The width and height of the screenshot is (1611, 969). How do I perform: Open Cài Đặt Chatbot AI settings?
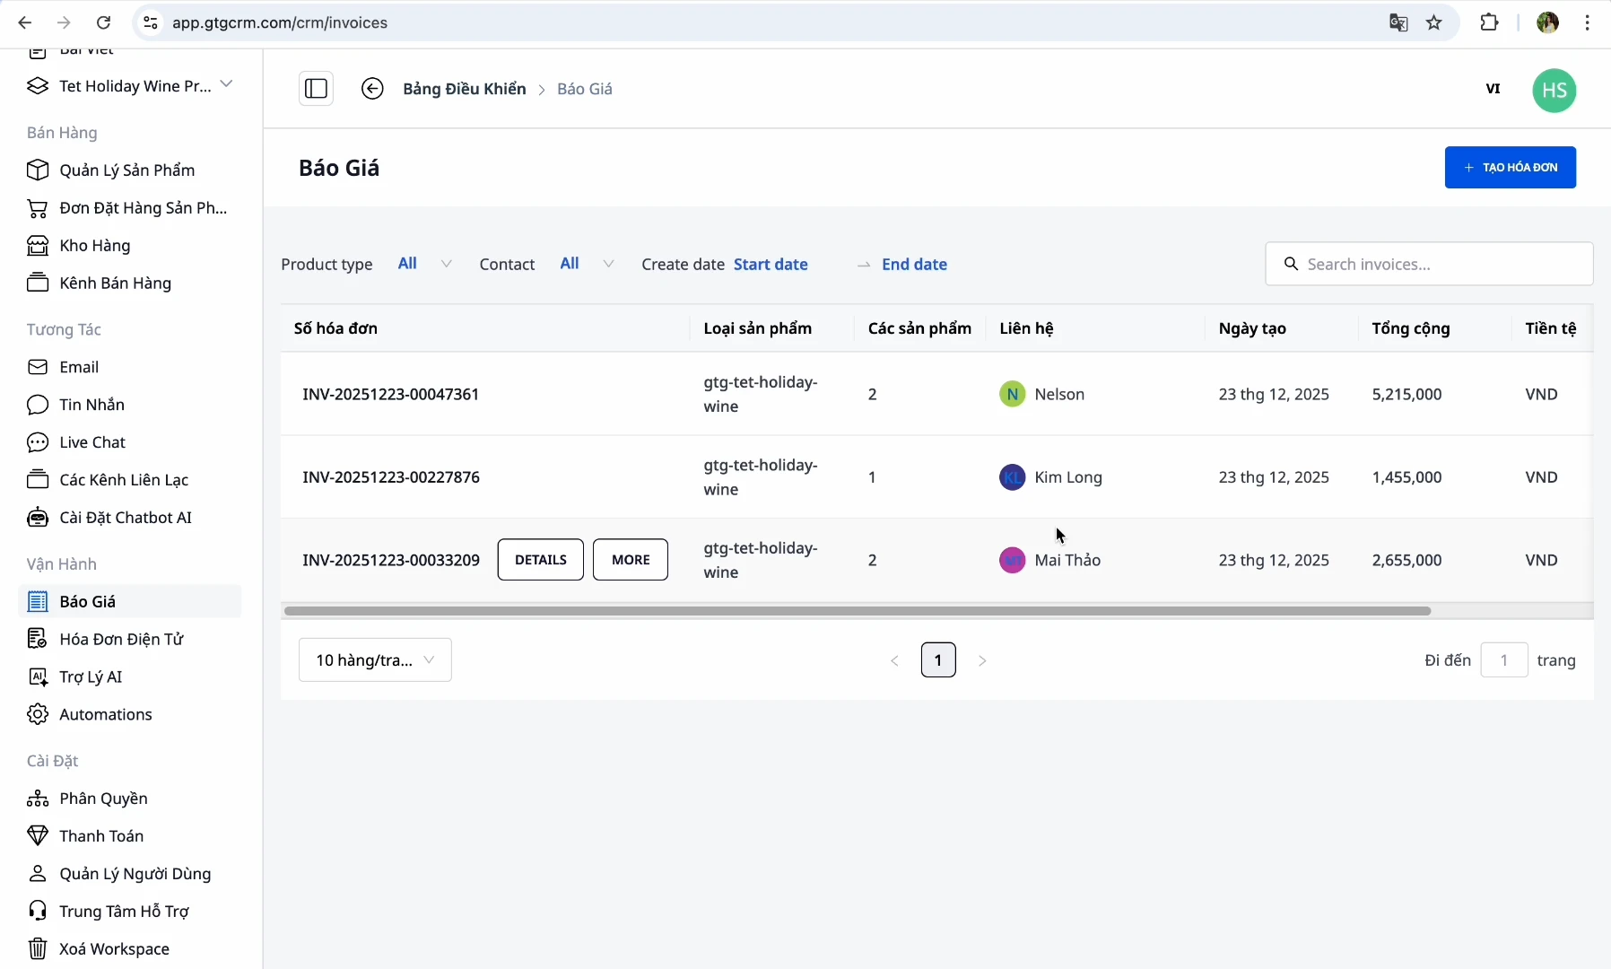coord(125,518)
